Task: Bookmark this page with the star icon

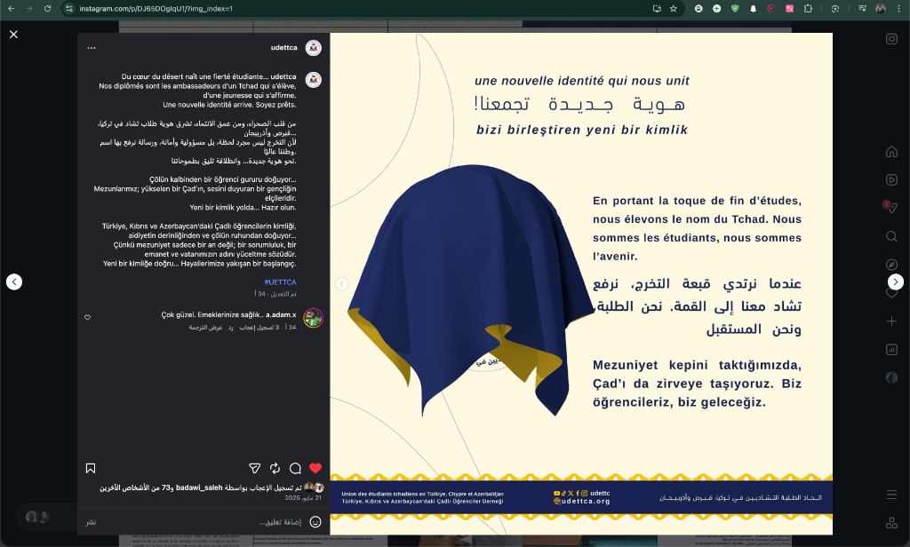Action: pyautogui.click(x=674, y=8)
